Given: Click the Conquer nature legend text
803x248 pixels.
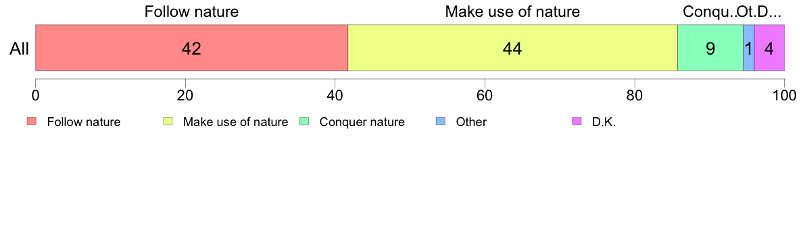Looking at the screenshot, I should pos(362,123).
